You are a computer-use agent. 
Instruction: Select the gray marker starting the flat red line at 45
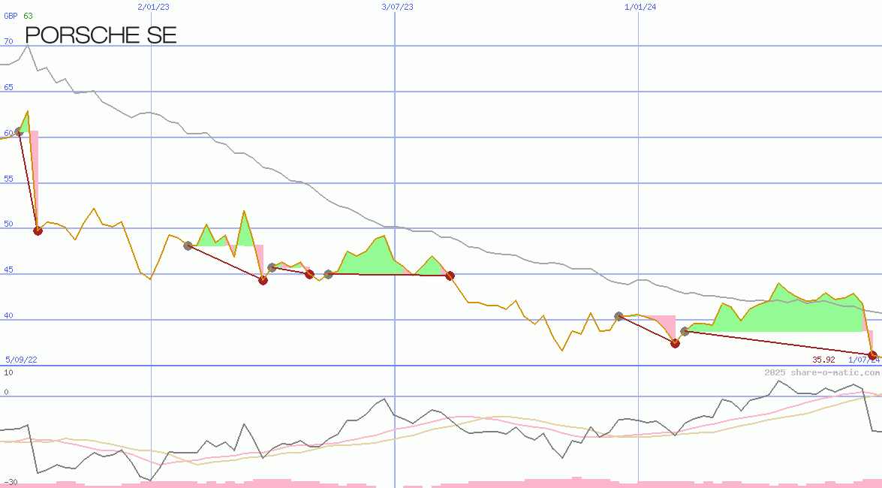coord(329,274)
